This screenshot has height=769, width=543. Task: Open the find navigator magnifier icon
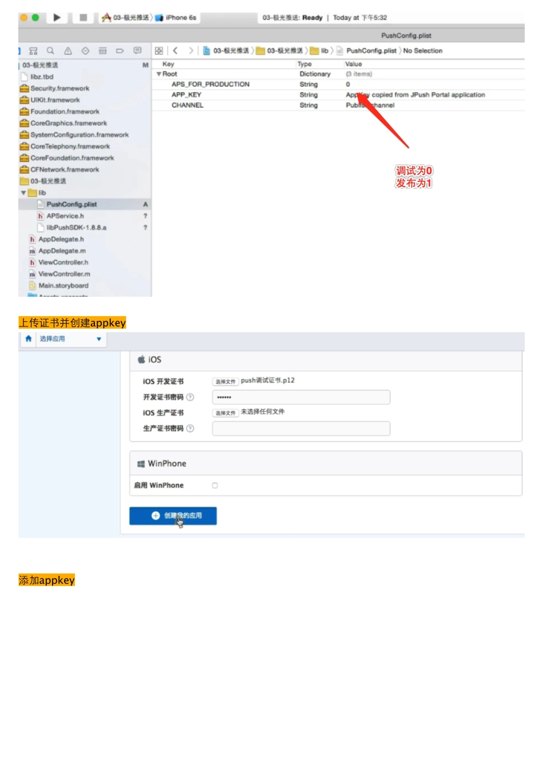tap(50, 51)
